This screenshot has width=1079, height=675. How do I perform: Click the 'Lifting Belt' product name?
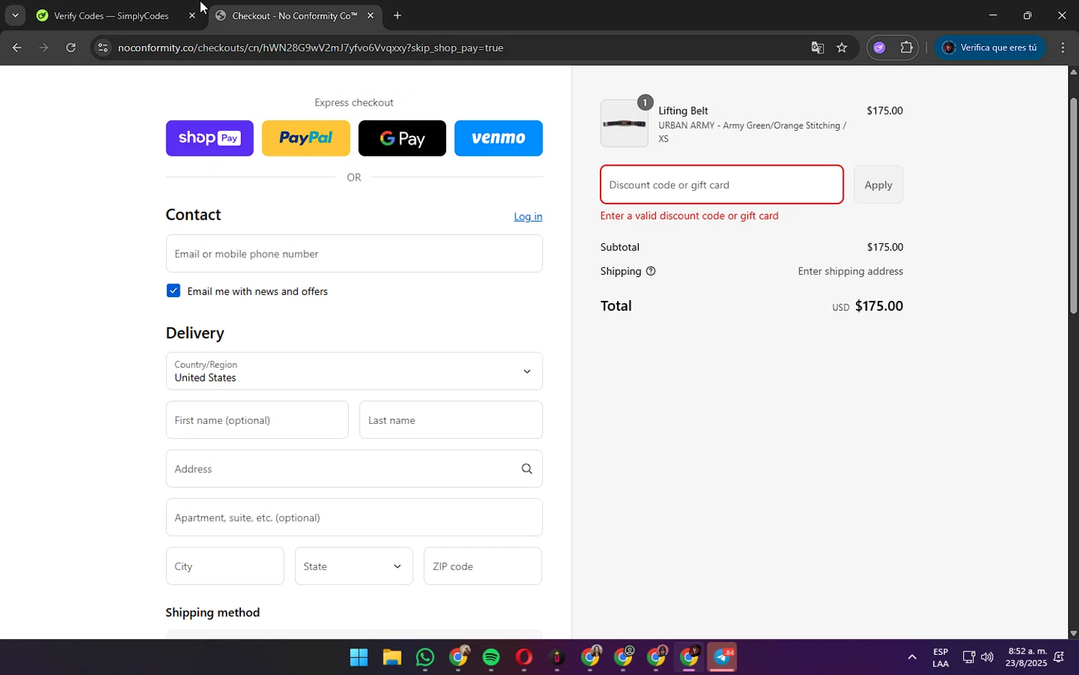tap(683, 111)
